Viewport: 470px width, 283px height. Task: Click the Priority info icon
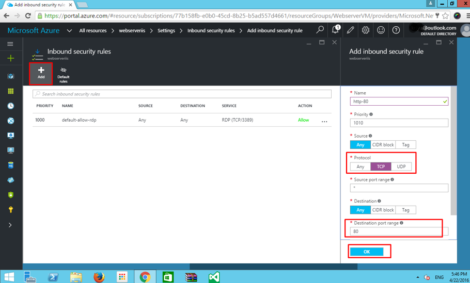pyautogui.click(x=371, y=114)
